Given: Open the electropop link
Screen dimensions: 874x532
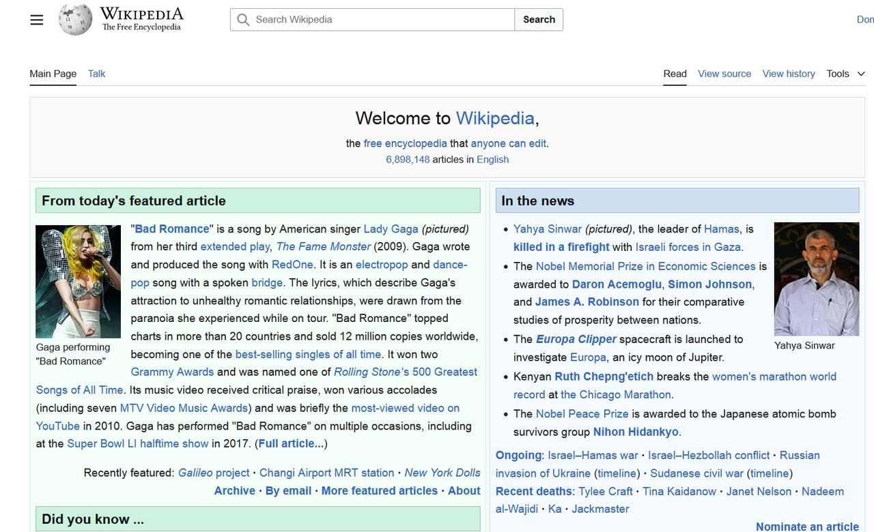Looking at the screenshot, I should 382,265.
